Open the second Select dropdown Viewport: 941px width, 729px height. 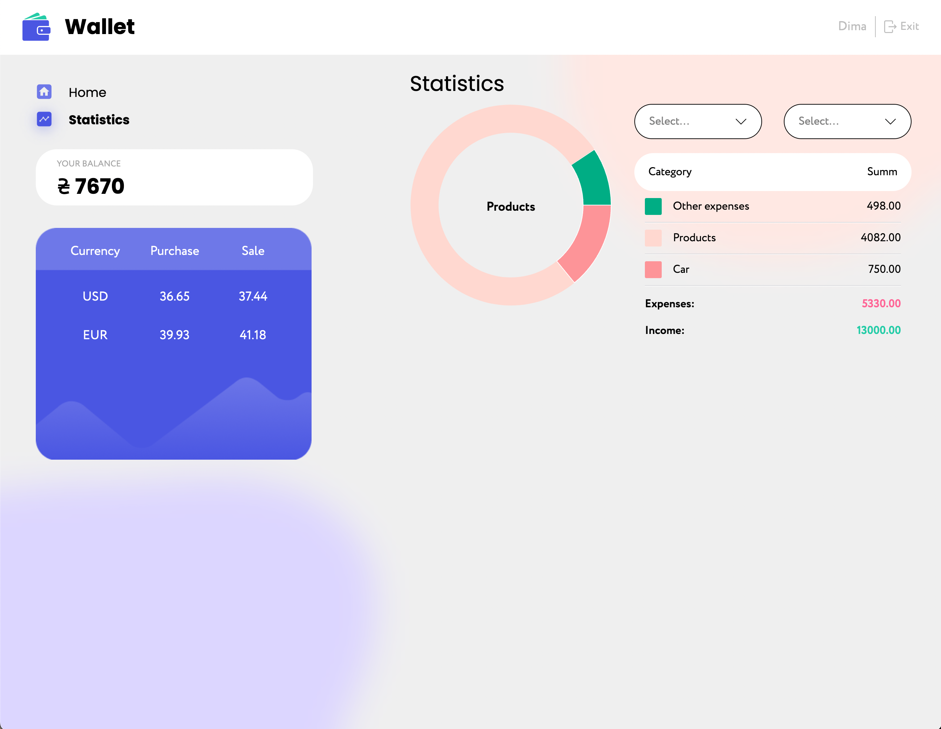pos(847,121)
